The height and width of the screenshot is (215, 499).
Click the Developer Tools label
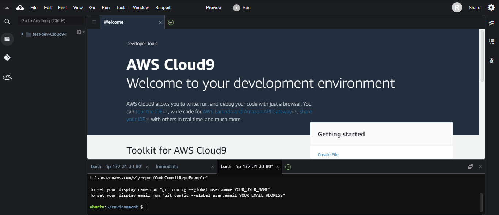(x=142, y=44)
